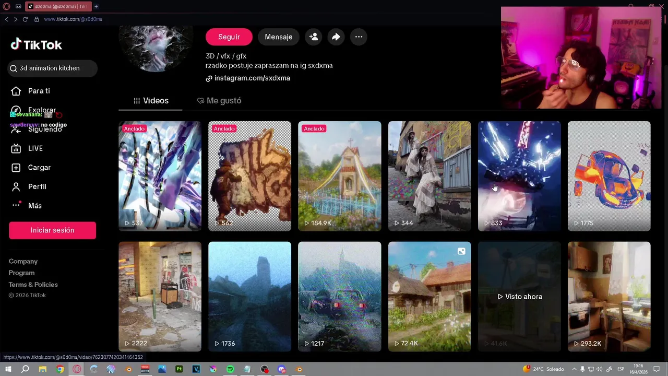668x376 pixels.
Task: Click the add-friend person icon
Action: (x=314, y=37)
